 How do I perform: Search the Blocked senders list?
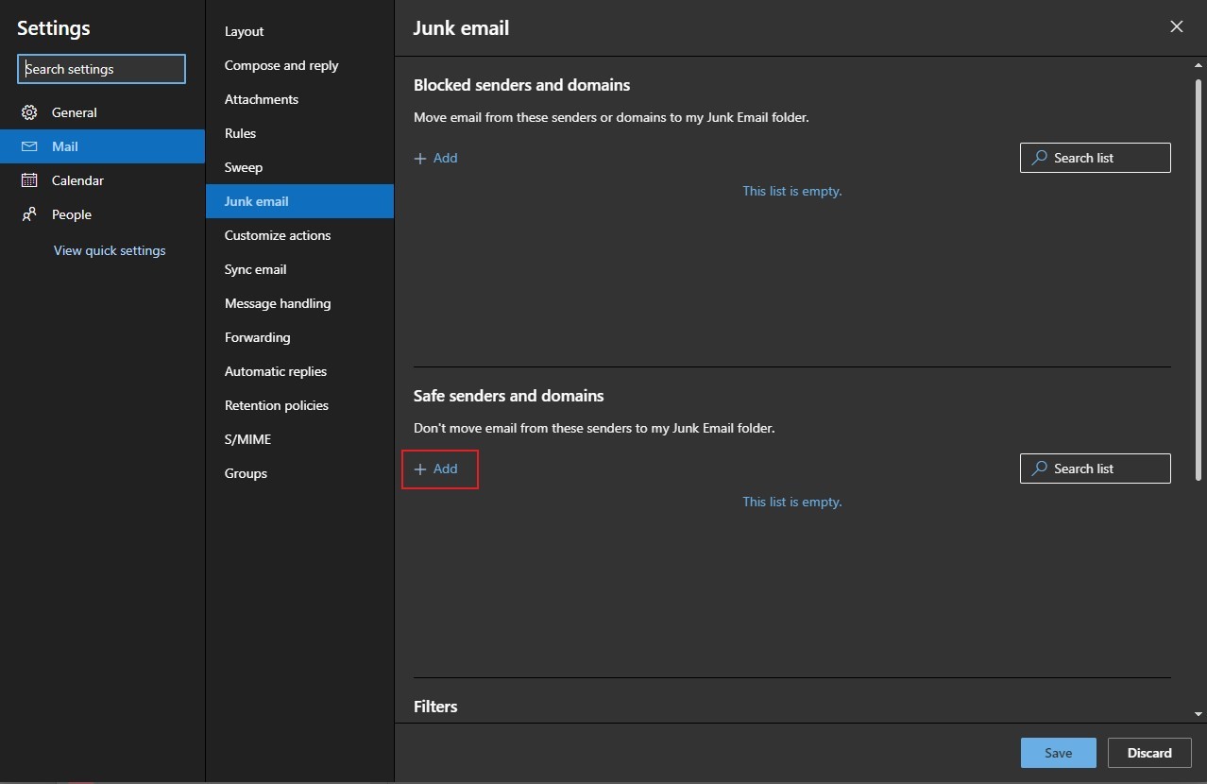pyautogui.click(x=1095, y=158)
